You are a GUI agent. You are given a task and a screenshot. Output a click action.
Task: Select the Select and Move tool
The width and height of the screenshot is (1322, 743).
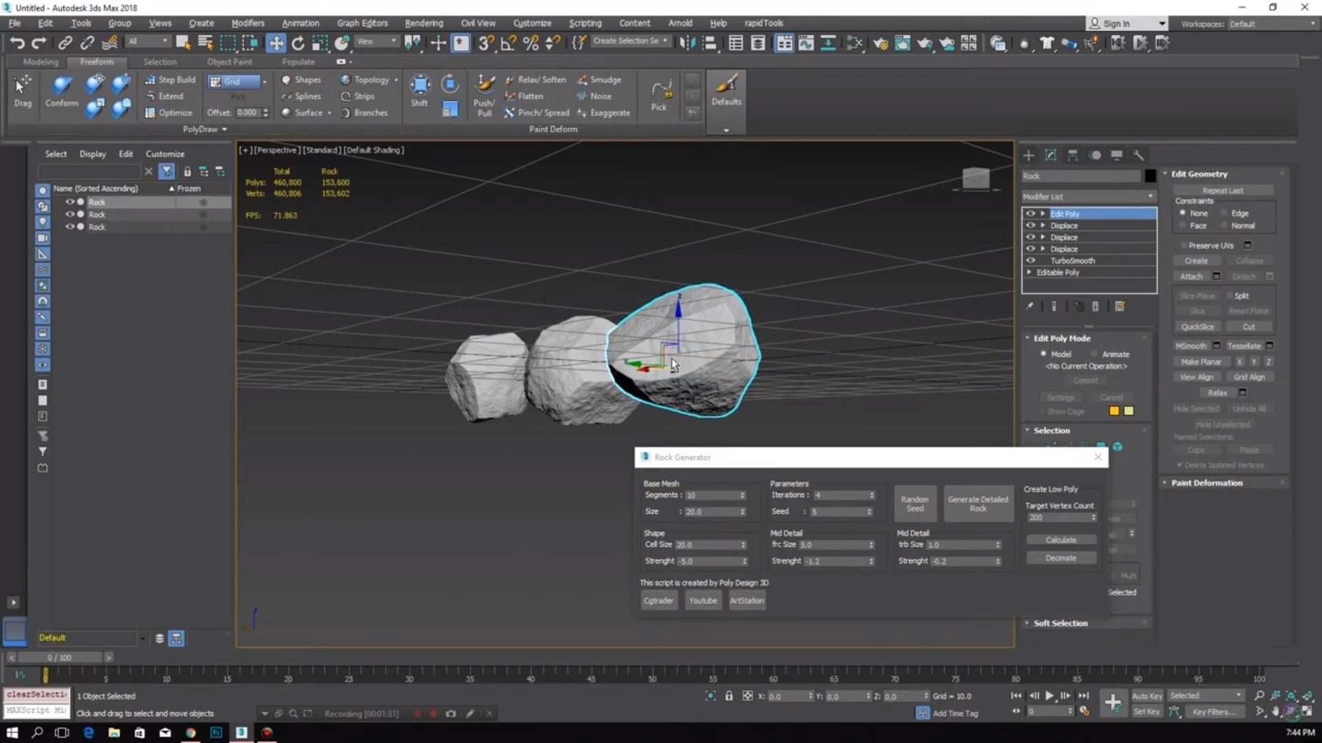(x=275, y=43)
